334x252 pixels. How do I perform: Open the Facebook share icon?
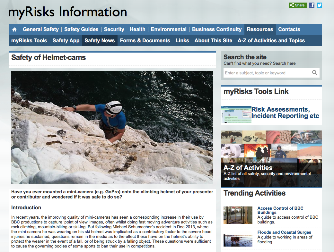312,5
